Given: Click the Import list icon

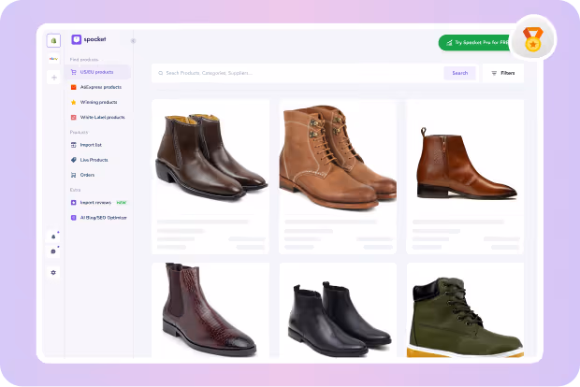Looking at the screenshot, I should coord(74,145).
